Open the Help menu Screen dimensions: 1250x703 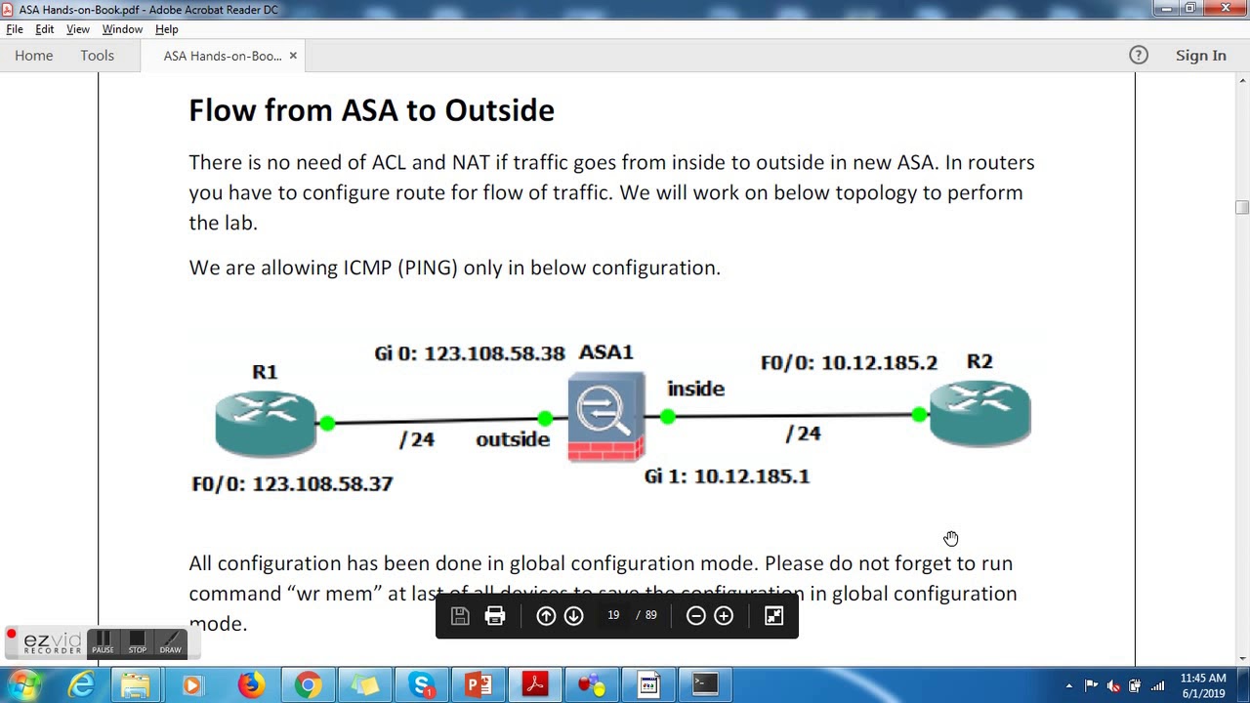(166, 29)
